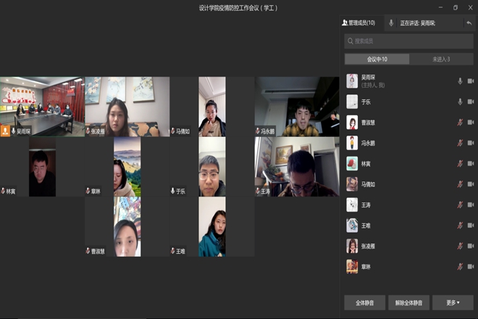Open the 更多 dropdown menu
Image resolution: width=478 pixels, height=319 pixels.
pos(453,302)
